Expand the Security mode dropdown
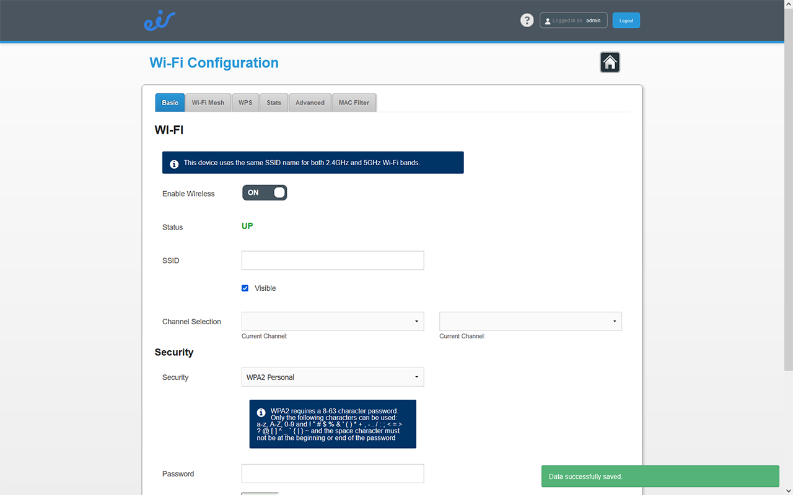This screenshot has width=793, height=495. pos(333,377)
